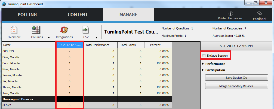Open the Overview report icon
The image size is (274, 109).
coord(14,30)
